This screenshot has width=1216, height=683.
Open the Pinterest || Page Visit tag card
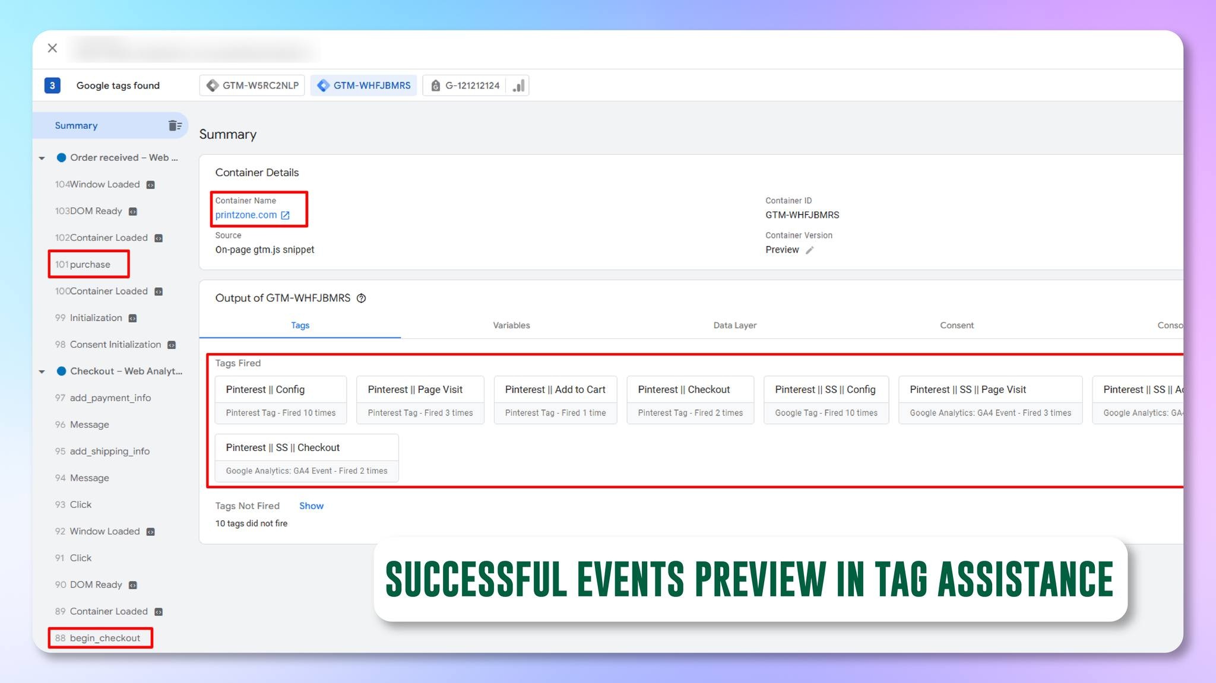(x=420, y=400)
